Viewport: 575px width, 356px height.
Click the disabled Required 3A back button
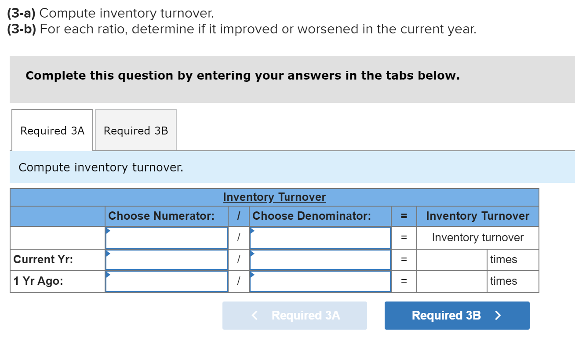click(295, 315)
